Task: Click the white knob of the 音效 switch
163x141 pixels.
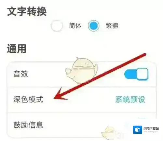Action: coord(142,74)
